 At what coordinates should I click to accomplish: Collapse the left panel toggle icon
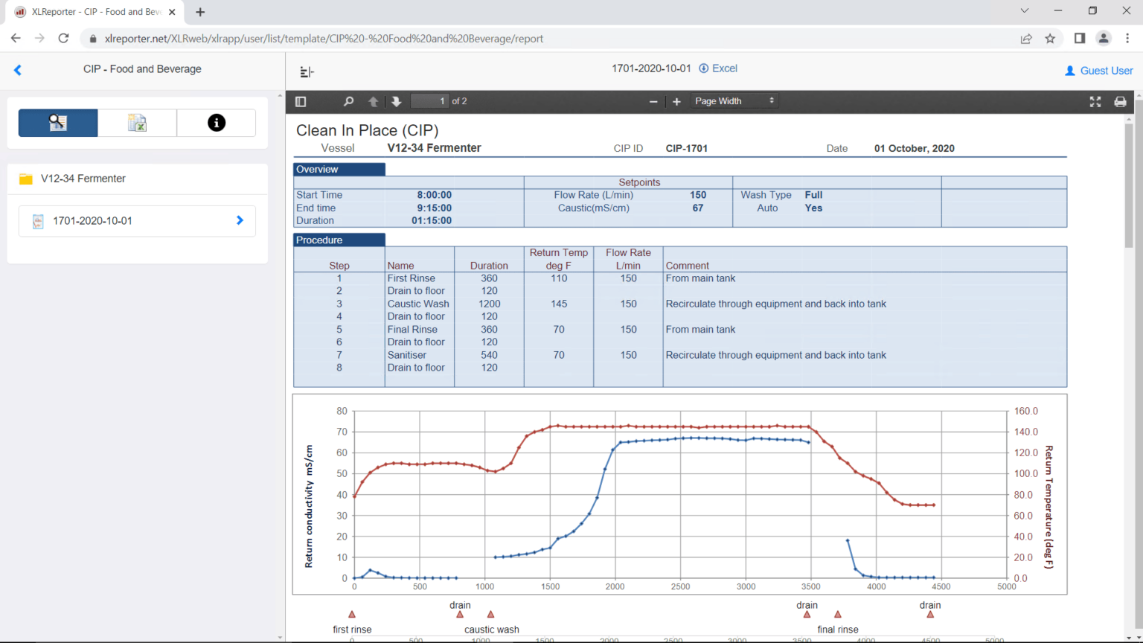(307, 72)
